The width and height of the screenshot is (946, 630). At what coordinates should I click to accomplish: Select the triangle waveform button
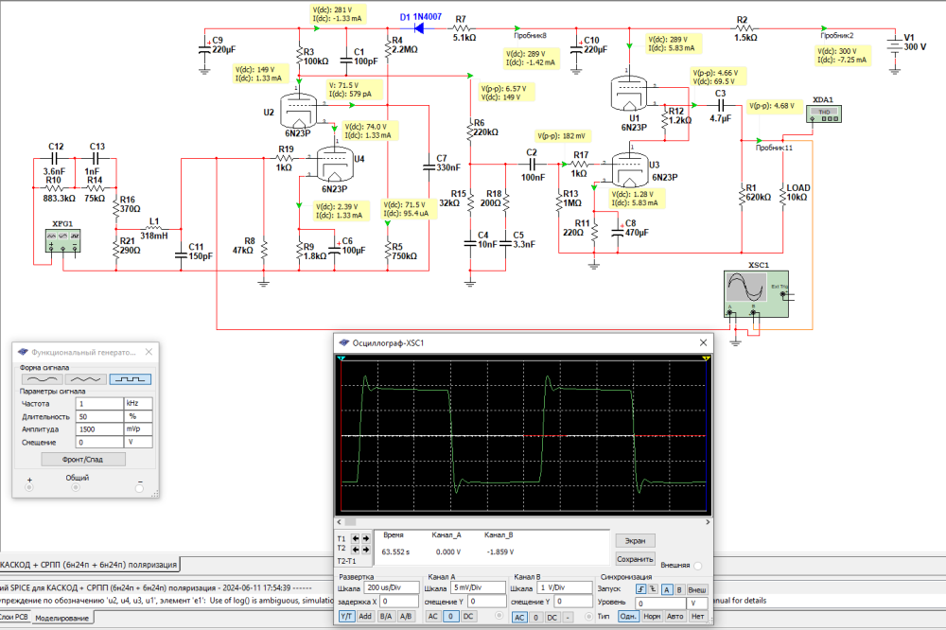click(85, 379)
